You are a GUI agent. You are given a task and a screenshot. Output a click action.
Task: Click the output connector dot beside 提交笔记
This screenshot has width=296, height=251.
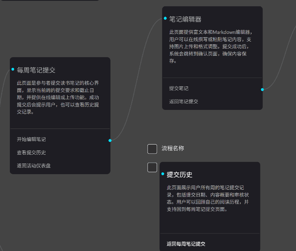pyautogui.click(x=262, y=90)
